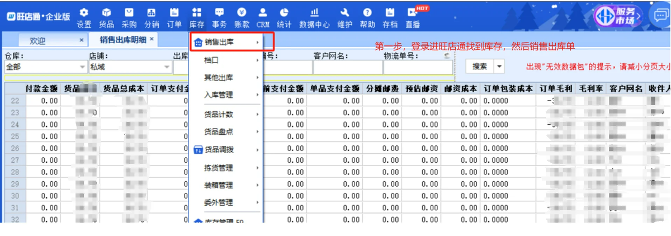Screen dimensions: 671x236
Task: Click 订单包装成本 cell in row 23
Action: 508,112
